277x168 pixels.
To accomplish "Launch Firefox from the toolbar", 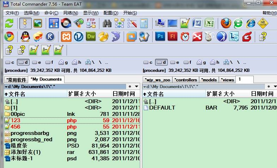I will [x=226, y=23].
